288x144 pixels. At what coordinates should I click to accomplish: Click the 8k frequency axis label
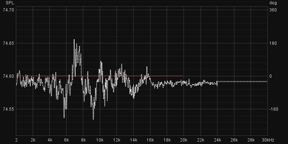tap(84, 140)
